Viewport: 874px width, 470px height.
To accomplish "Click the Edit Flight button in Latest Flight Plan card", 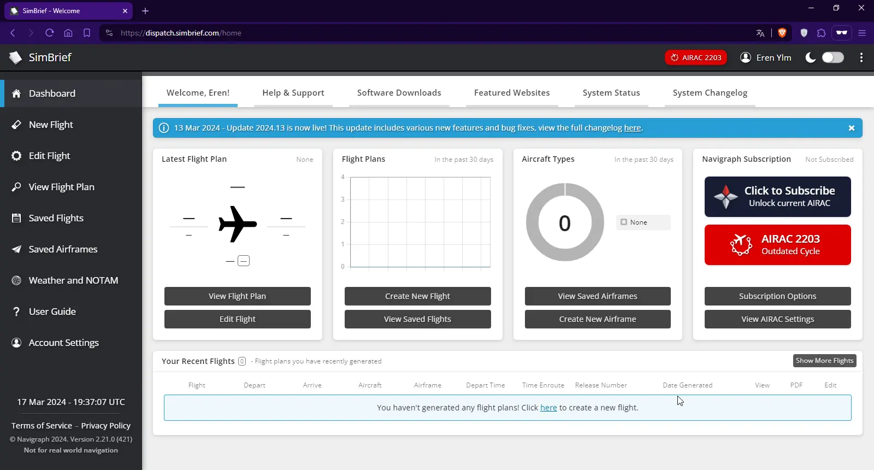I will (238, 319).
